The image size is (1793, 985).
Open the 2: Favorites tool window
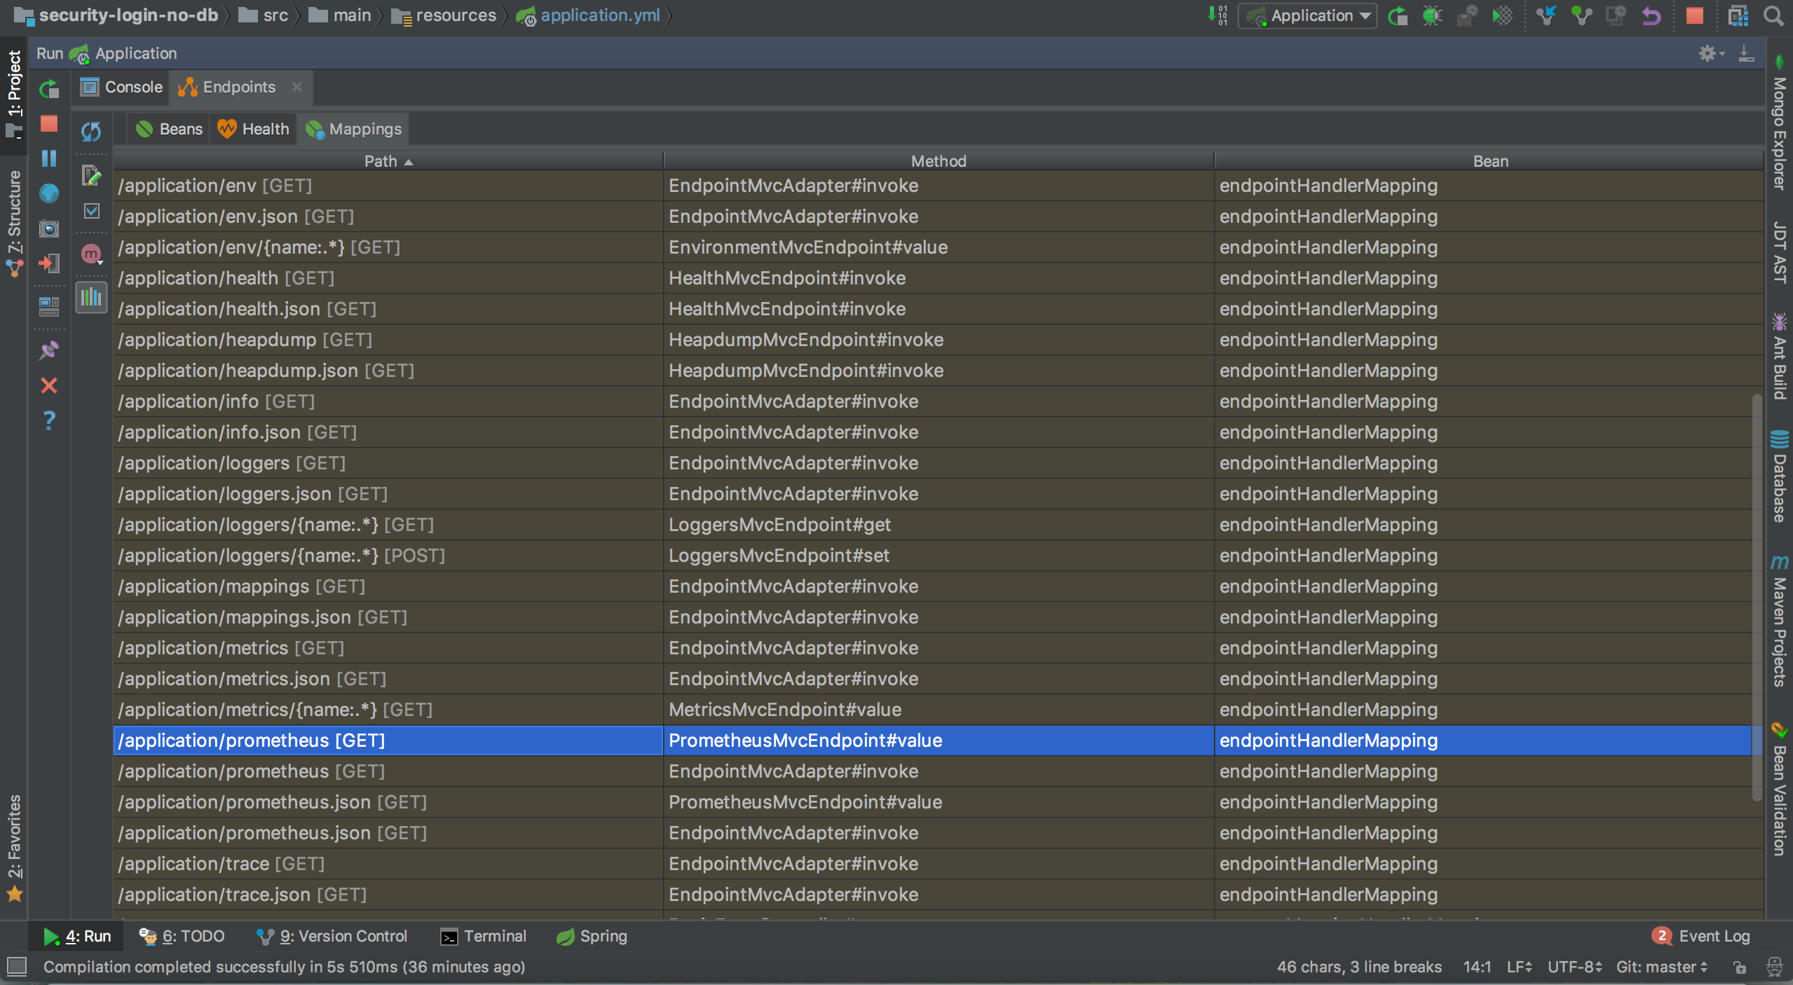pos(14,848)
